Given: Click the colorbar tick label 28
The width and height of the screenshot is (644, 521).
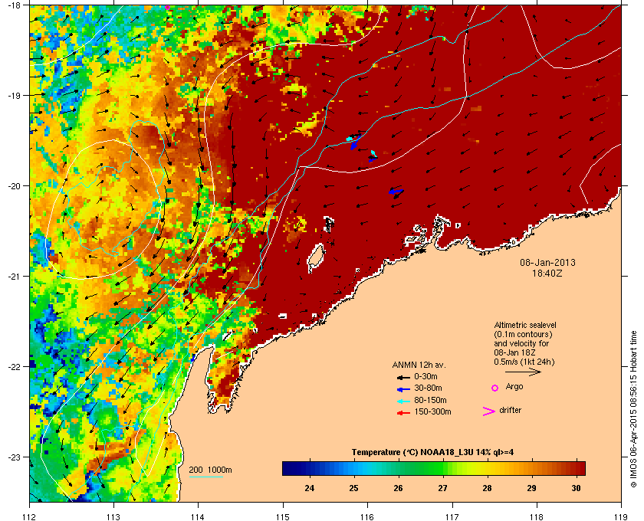Looking at the screenshot, I should [487, 488].
